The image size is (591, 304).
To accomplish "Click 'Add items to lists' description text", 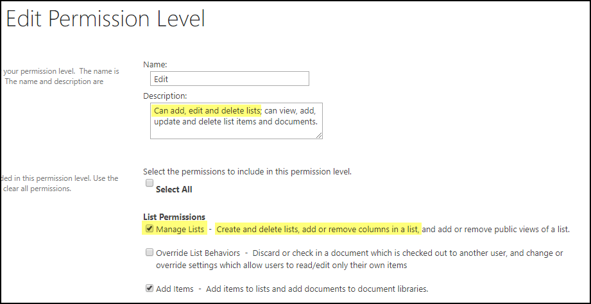I will click(316, 289).
